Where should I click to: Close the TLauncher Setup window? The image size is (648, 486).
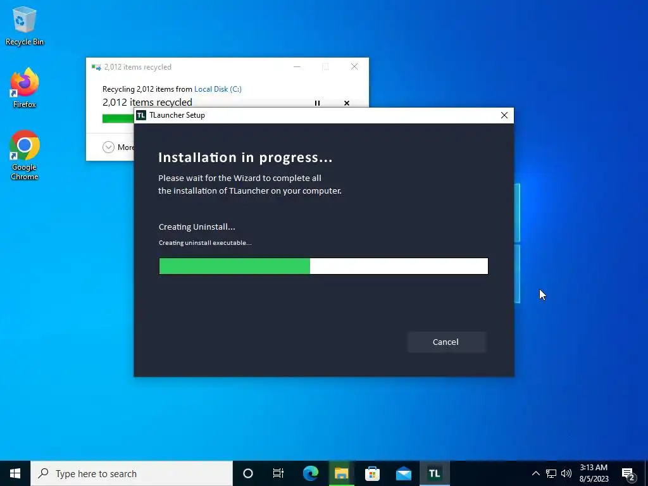pyautogui.click(x=504, y=115)
